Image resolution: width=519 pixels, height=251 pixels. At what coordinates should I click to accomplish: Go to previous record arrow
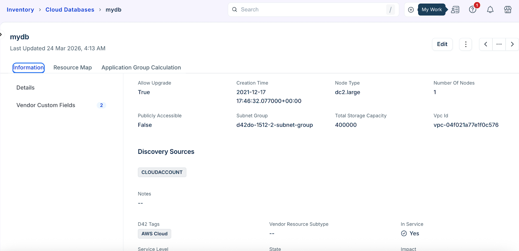pyautogui.click(x=486, y=44)
